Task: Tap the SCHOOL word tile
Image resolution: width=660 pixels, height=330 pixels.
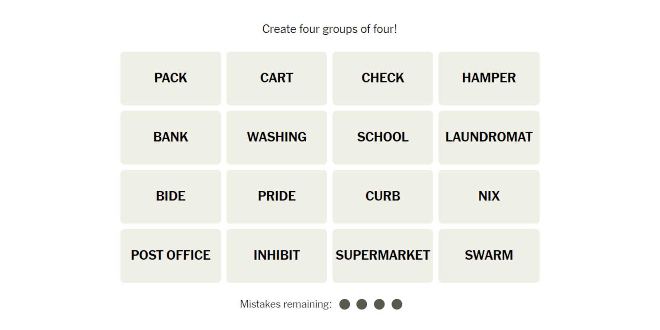Action: pos(382,137)
